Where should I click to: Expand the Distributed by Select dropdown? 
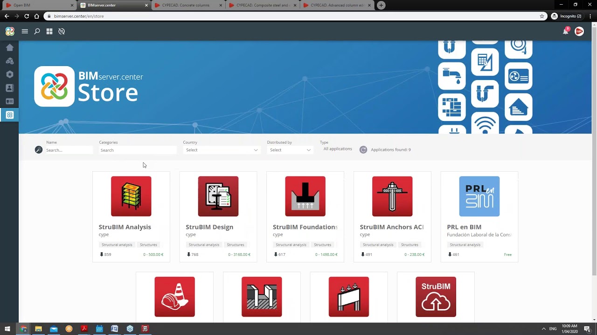coord(290,150)
